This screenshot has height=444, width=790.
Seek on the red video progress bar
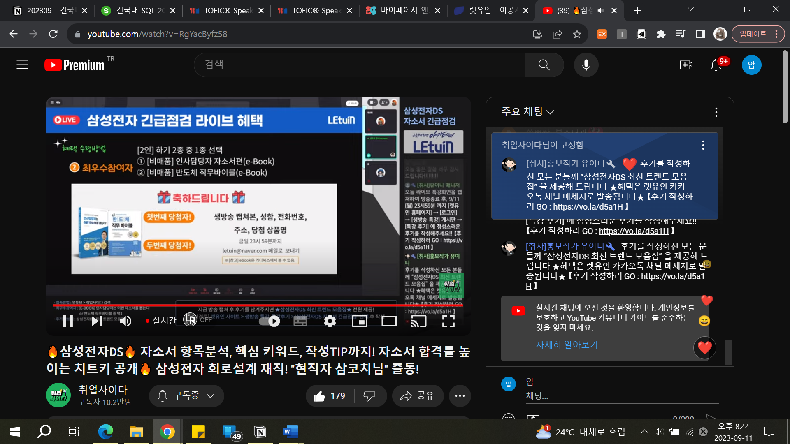[x=258, y=305]
